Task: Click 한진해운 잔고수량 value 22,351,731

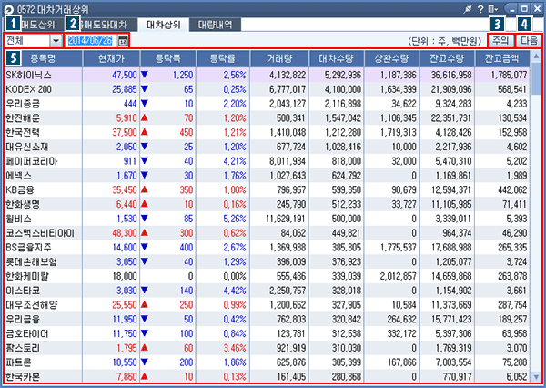Action: click(451, 117)
